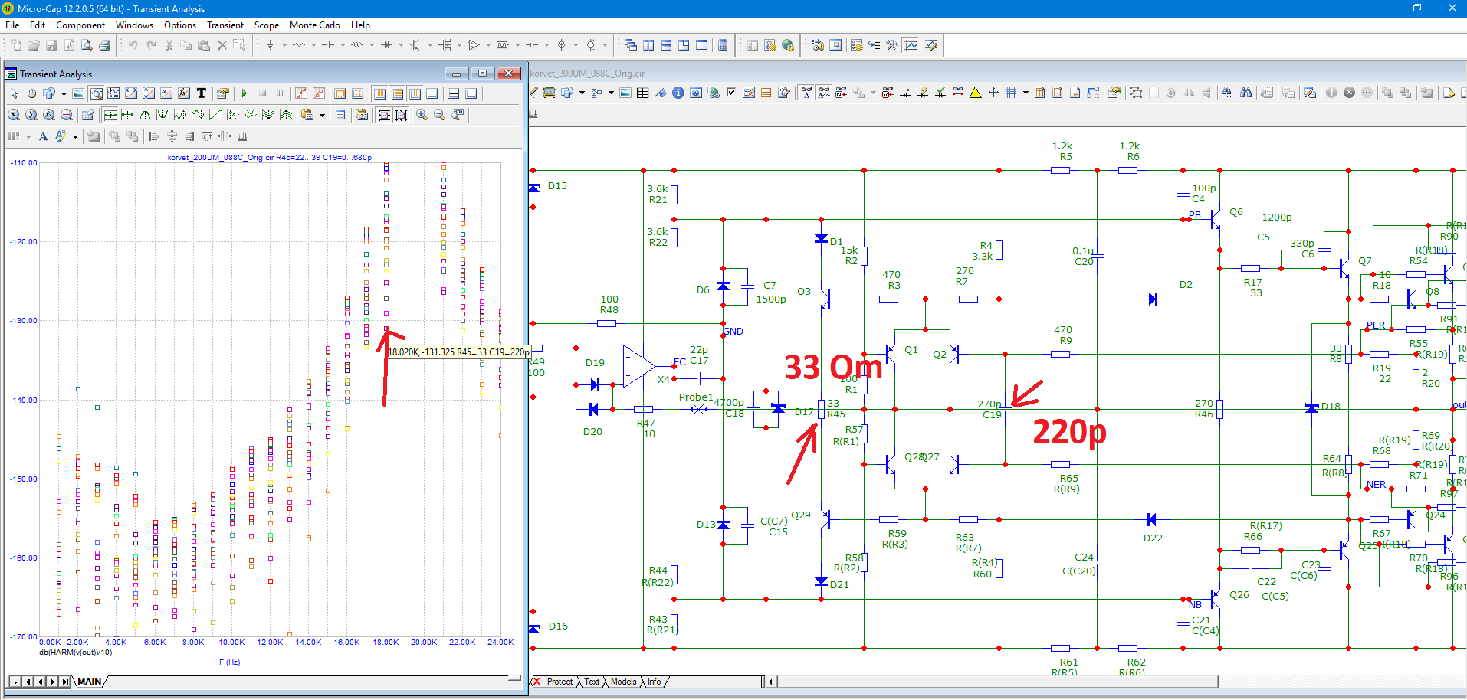This screenshot has height=700, width=1467.
Task: Switch to the Models tab in schematic
Action: 623,682
